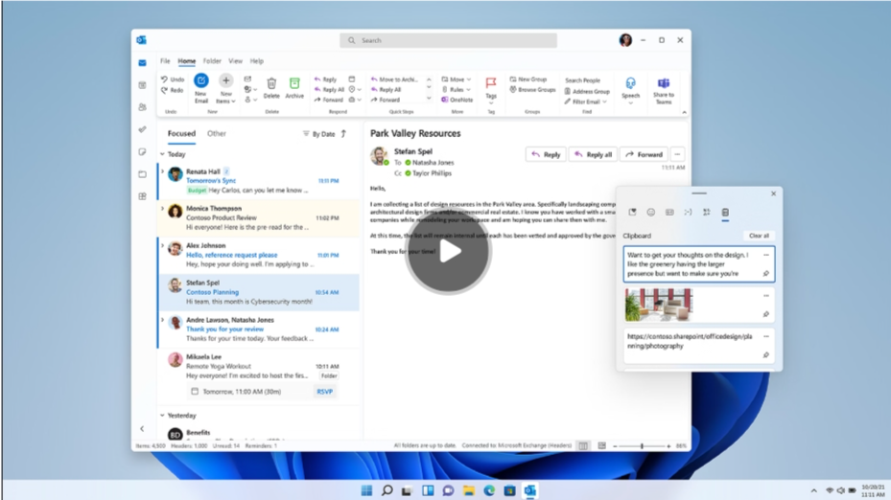Toggle sort order arrow next to By Date
The image size is (891, 500).
click(x=344, y=134)
